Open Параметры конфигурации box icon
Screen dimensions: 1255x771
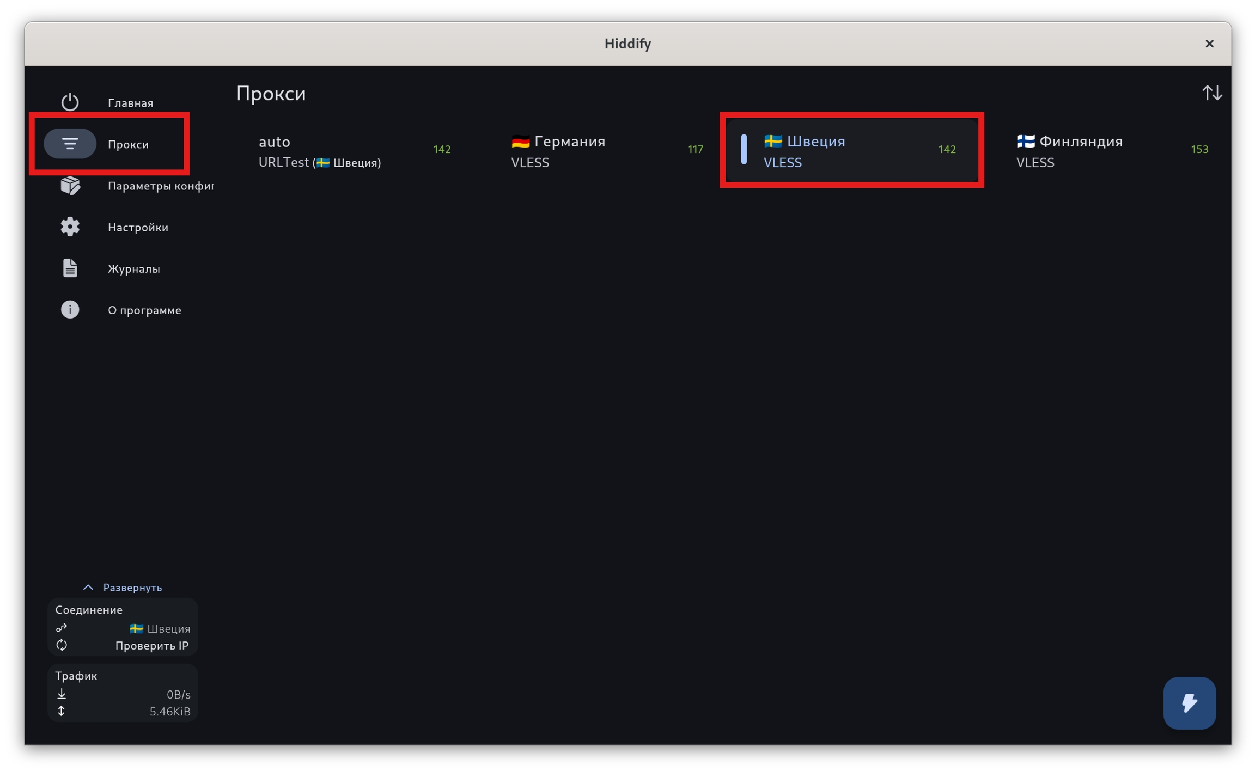tap(70, 186)
